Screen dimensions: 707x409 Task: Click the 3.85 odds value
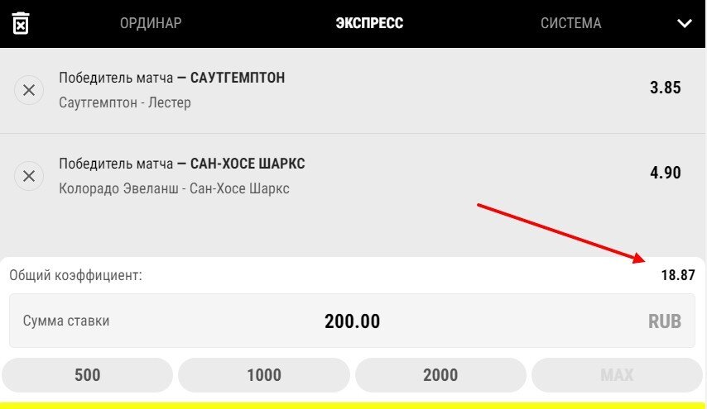[x=665, y=88]
